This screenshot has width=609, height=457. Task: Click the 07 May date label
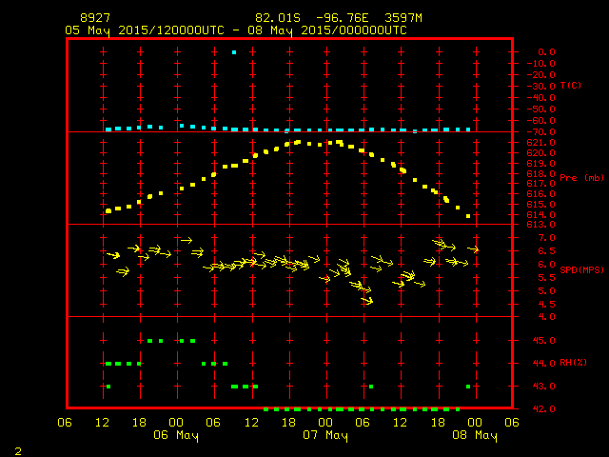325,435
